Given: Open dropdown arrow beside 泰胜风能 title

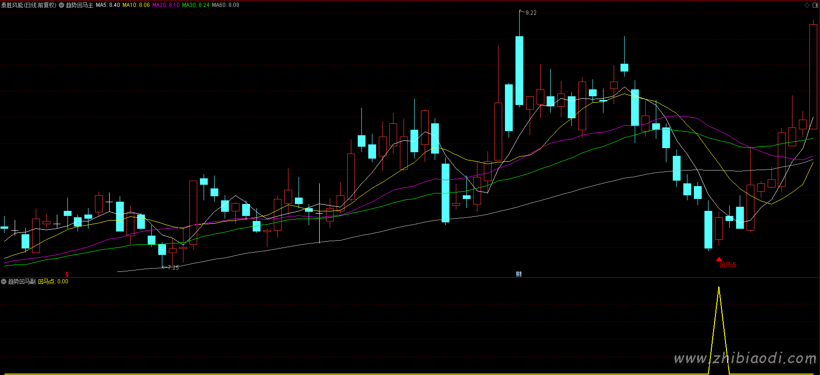Looking at the screenshot, I should 61,6.
